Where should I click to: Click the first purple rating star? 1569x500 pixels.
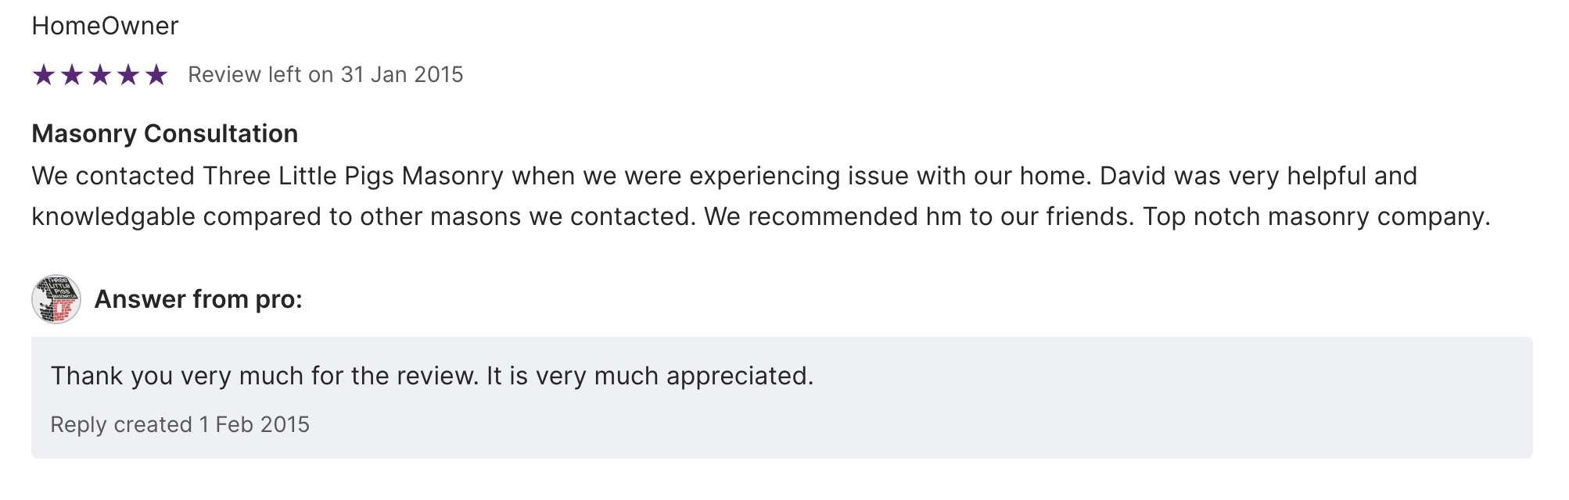coord(44,75)
